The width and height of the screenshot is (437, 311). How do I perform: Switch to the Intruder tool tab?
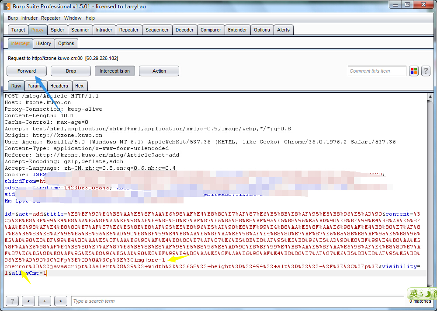[x=104, y=30]
